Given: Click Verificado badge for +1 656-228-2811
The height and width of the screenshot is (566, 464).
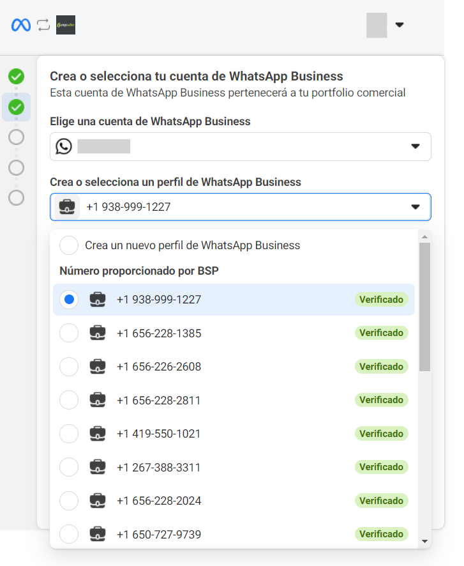Looking at the screenshot, I should (x=381, y=400).
